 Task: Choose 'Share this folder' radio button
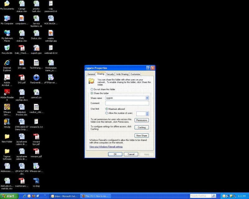[x=92, y=93]
